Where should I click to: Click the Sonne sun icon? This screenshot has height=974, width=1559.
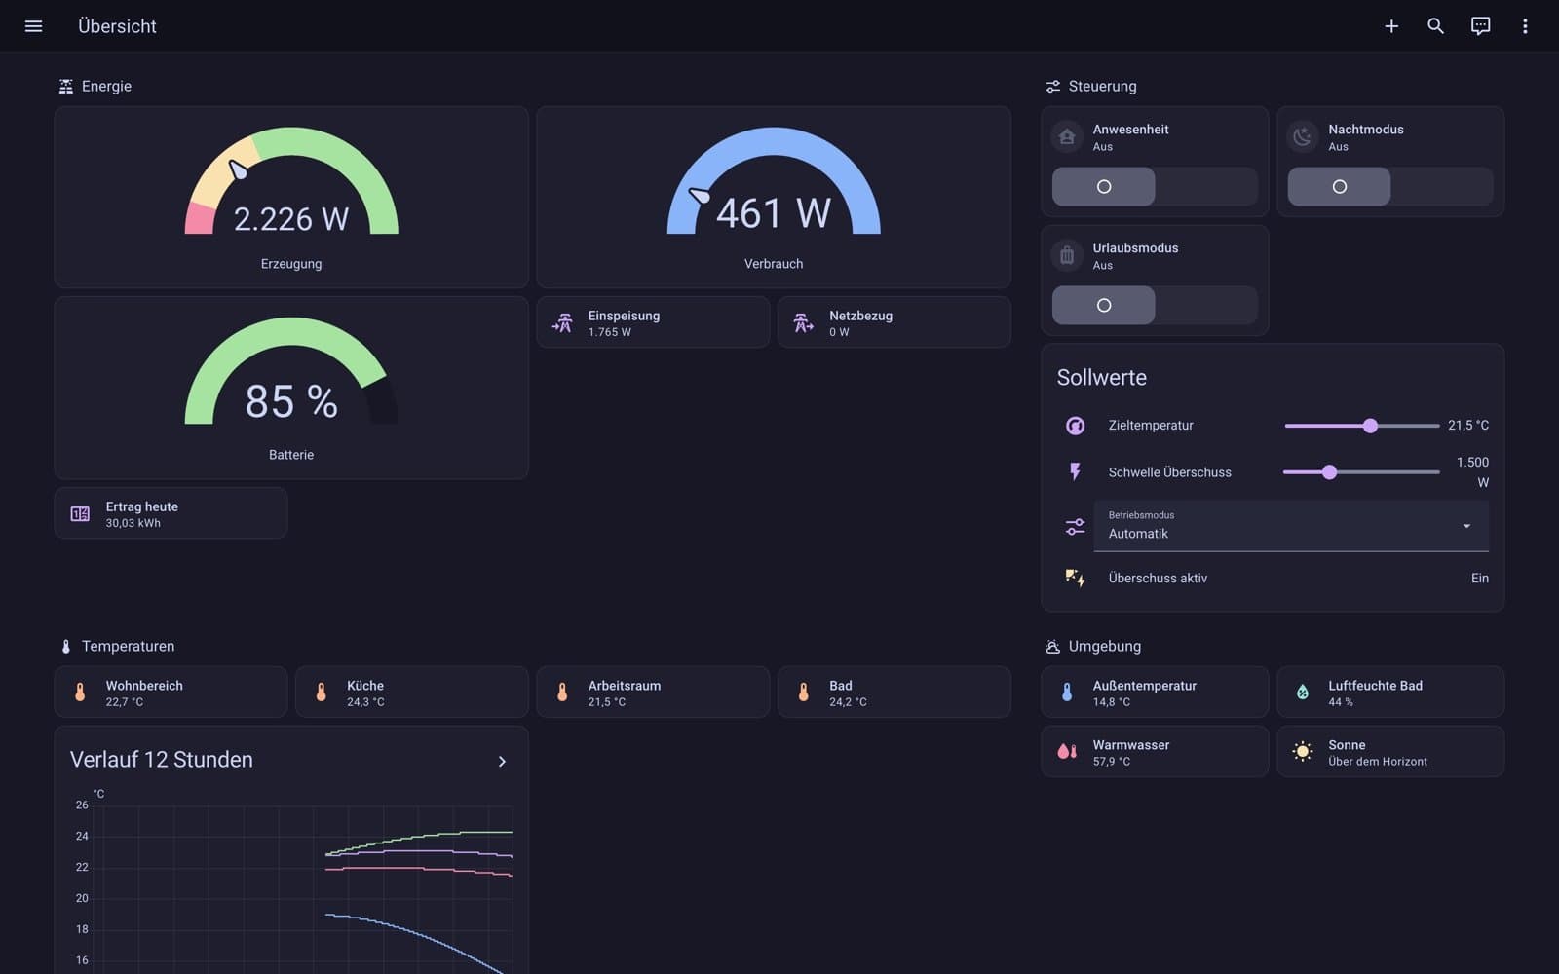[x=1303, y=751]
